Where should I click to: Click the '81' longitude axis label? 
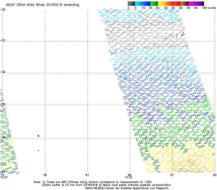(87, 175)
